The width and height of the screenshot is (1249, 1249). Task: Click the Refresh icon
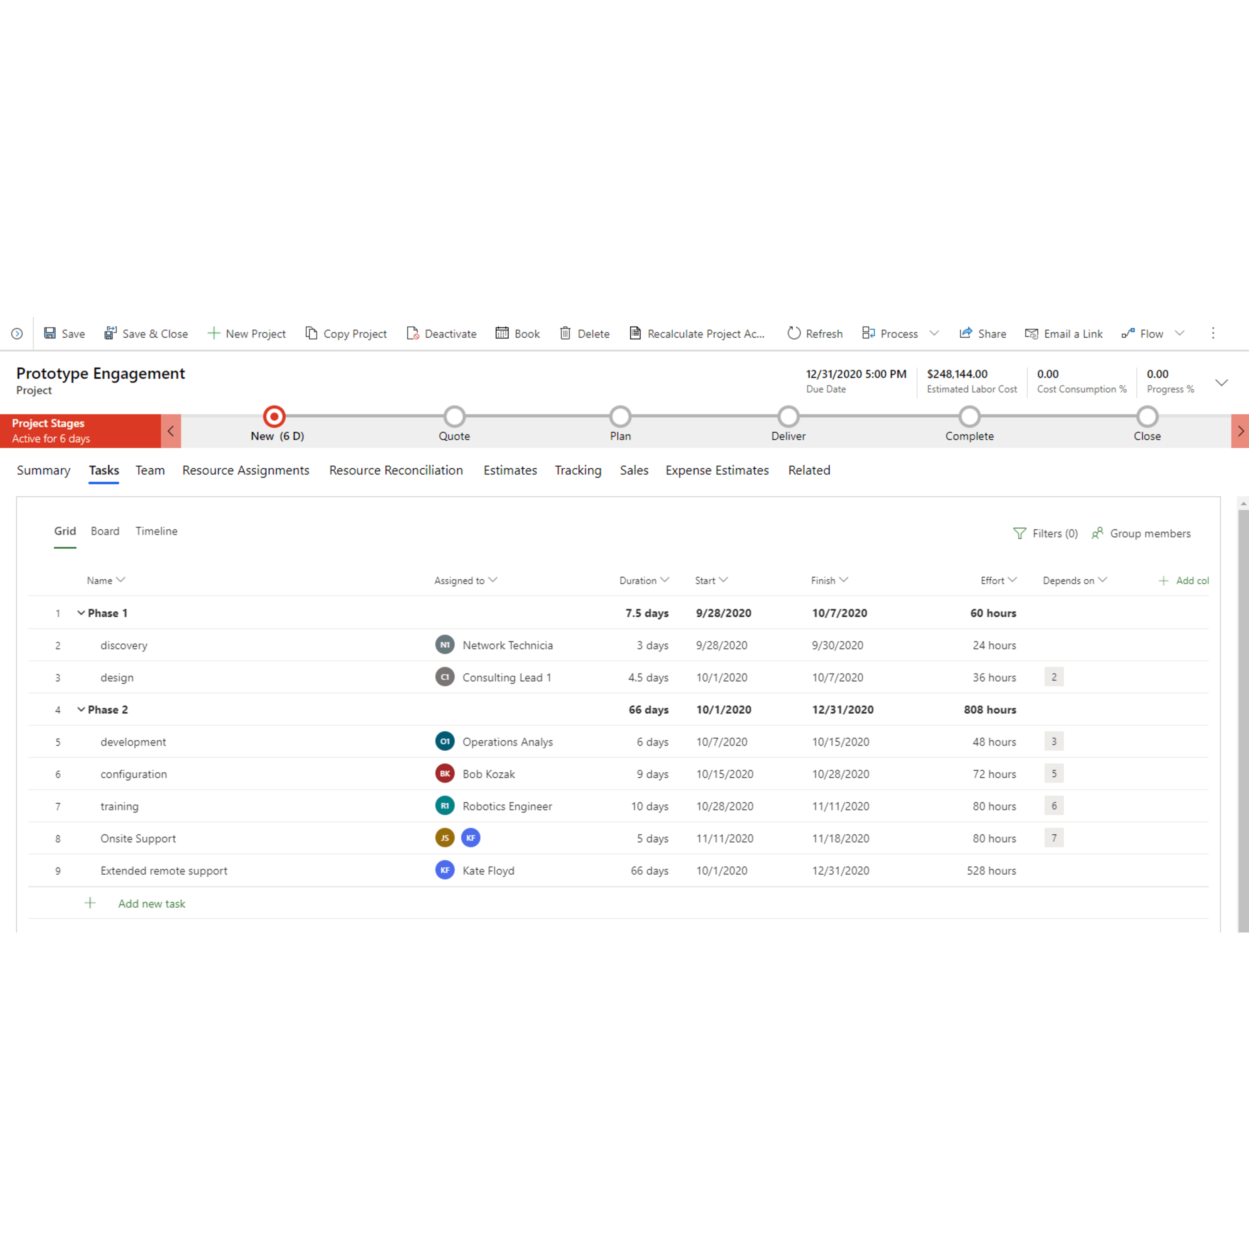[794, 333]
